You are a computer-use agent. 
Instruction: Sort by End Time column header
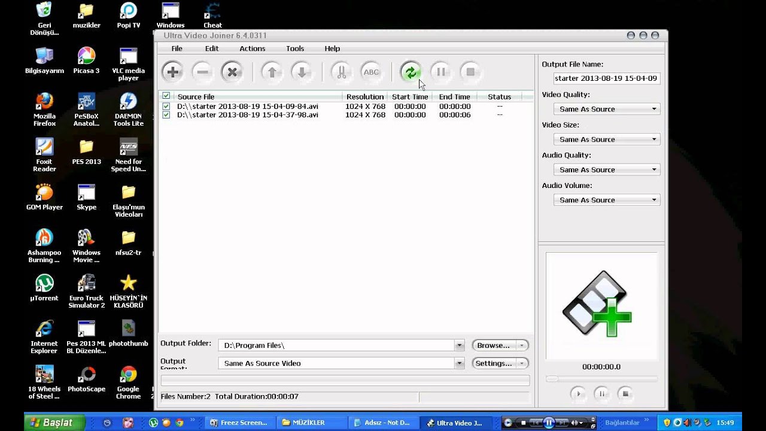coord(454,96)
